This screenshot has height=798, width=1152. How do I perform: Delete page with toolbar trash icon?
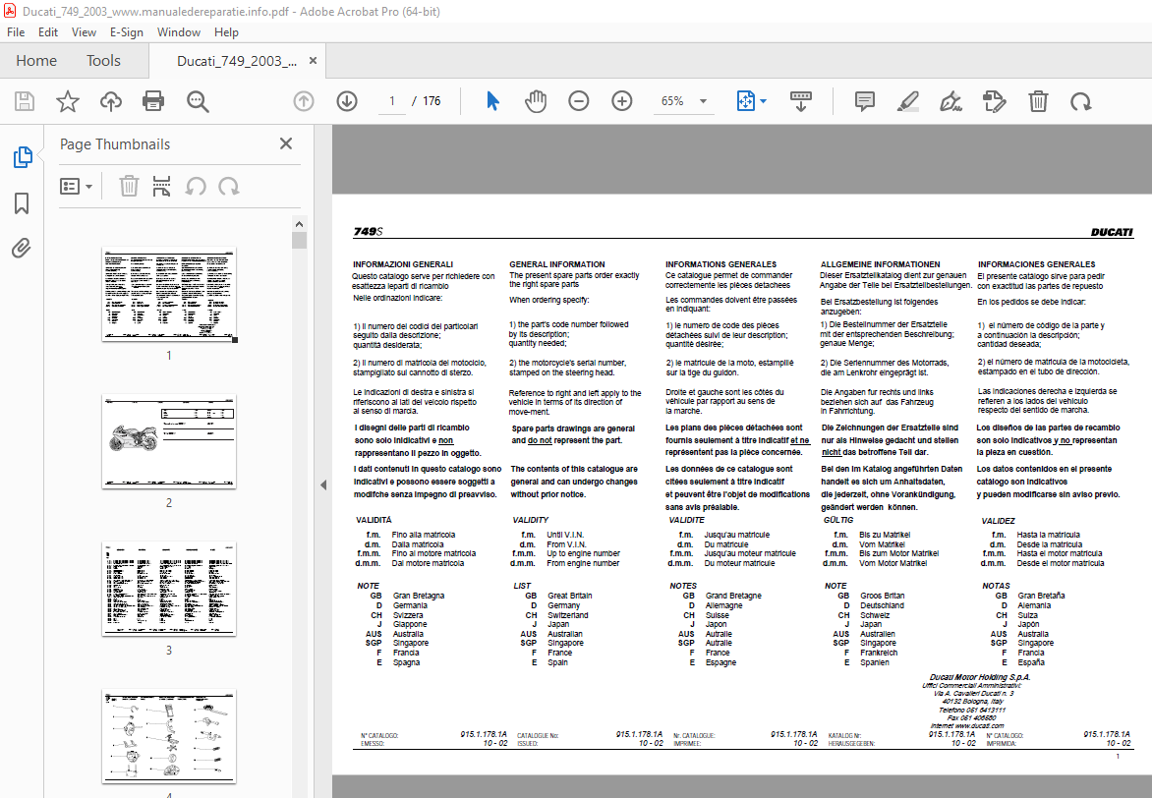pyautogui.click(x=1038, y=101)
